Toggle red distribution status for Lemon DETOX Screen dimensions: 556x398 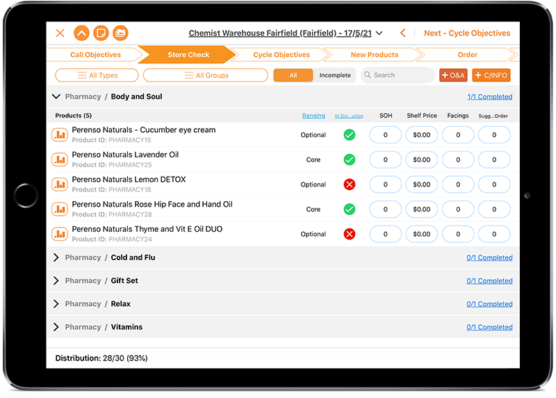coord(350,184)
